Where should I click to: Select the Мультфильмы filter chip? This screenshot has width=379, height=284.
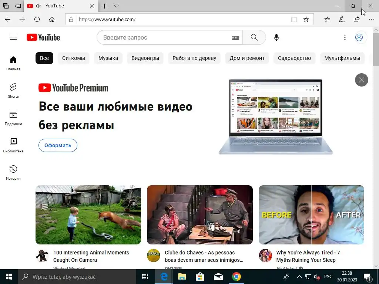pyautogui.click(x=342, y=58)
